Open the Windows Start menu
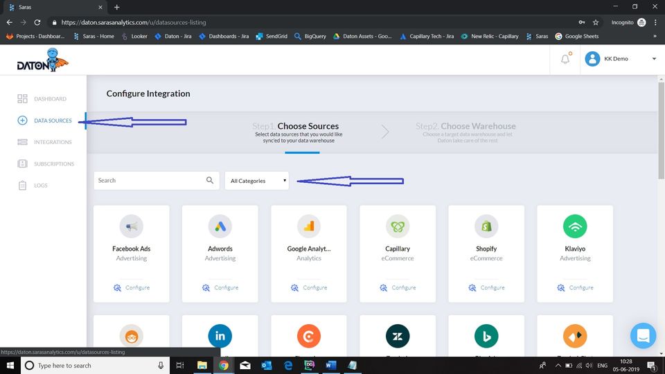This screenshot has height=374, width=665. (10, 366)
